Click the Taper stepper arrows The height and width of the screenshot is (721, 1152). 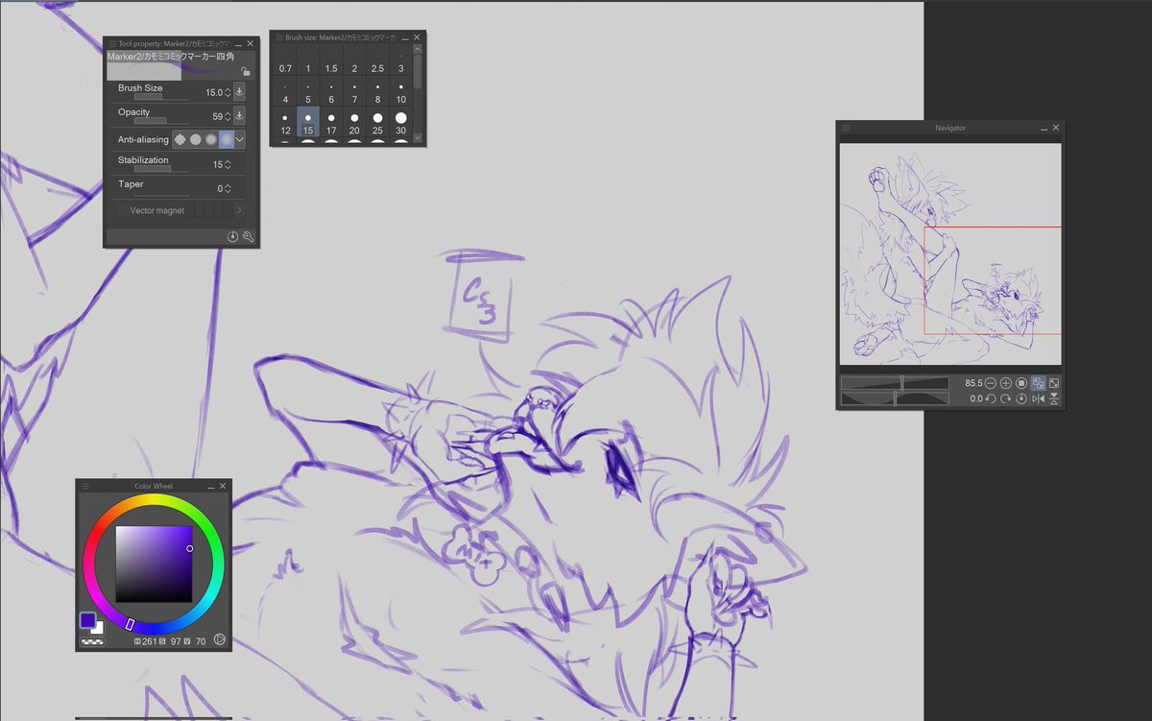point(228,189)
